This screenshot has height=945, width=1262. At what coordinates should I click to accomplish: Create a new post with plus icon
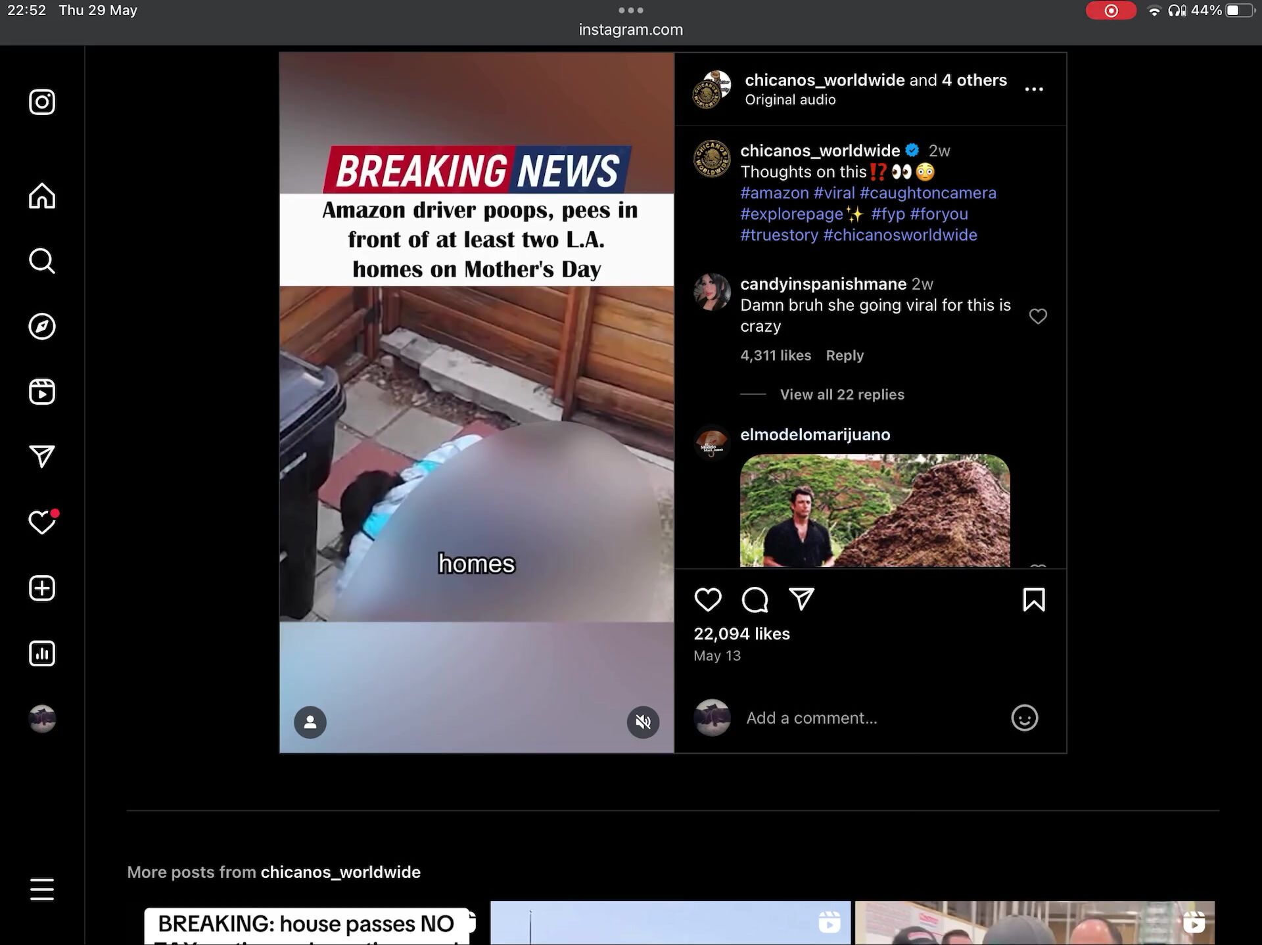42,588
